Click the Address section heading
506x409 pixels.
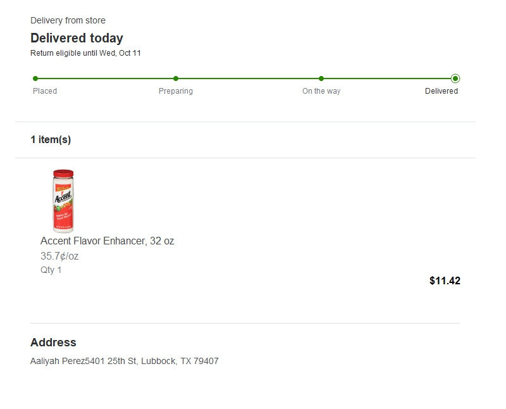click(53, 343)
